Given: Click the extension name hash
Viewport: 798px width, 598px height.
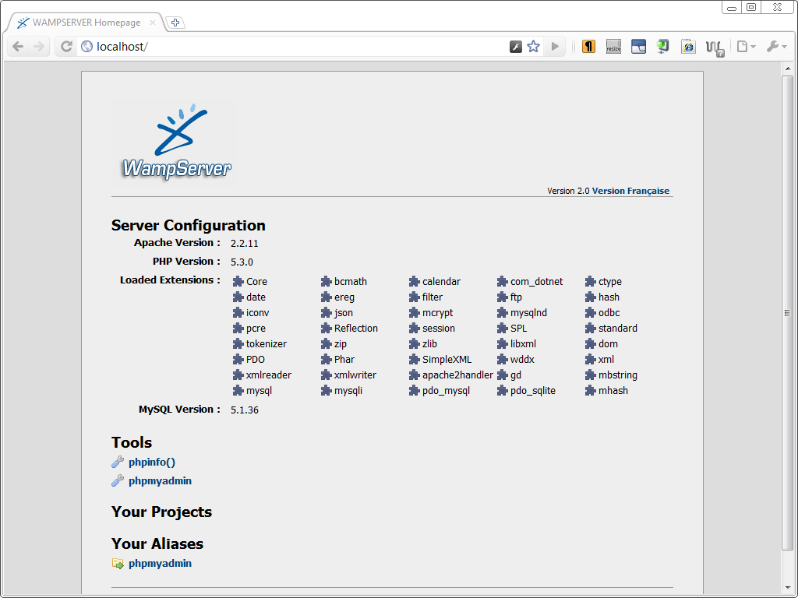Looking at the screenshot, I should (609, 297).
